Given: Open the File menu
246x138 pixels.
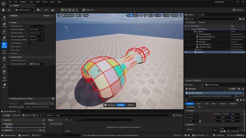Looking at the screenshot, I should click(10, 2).
